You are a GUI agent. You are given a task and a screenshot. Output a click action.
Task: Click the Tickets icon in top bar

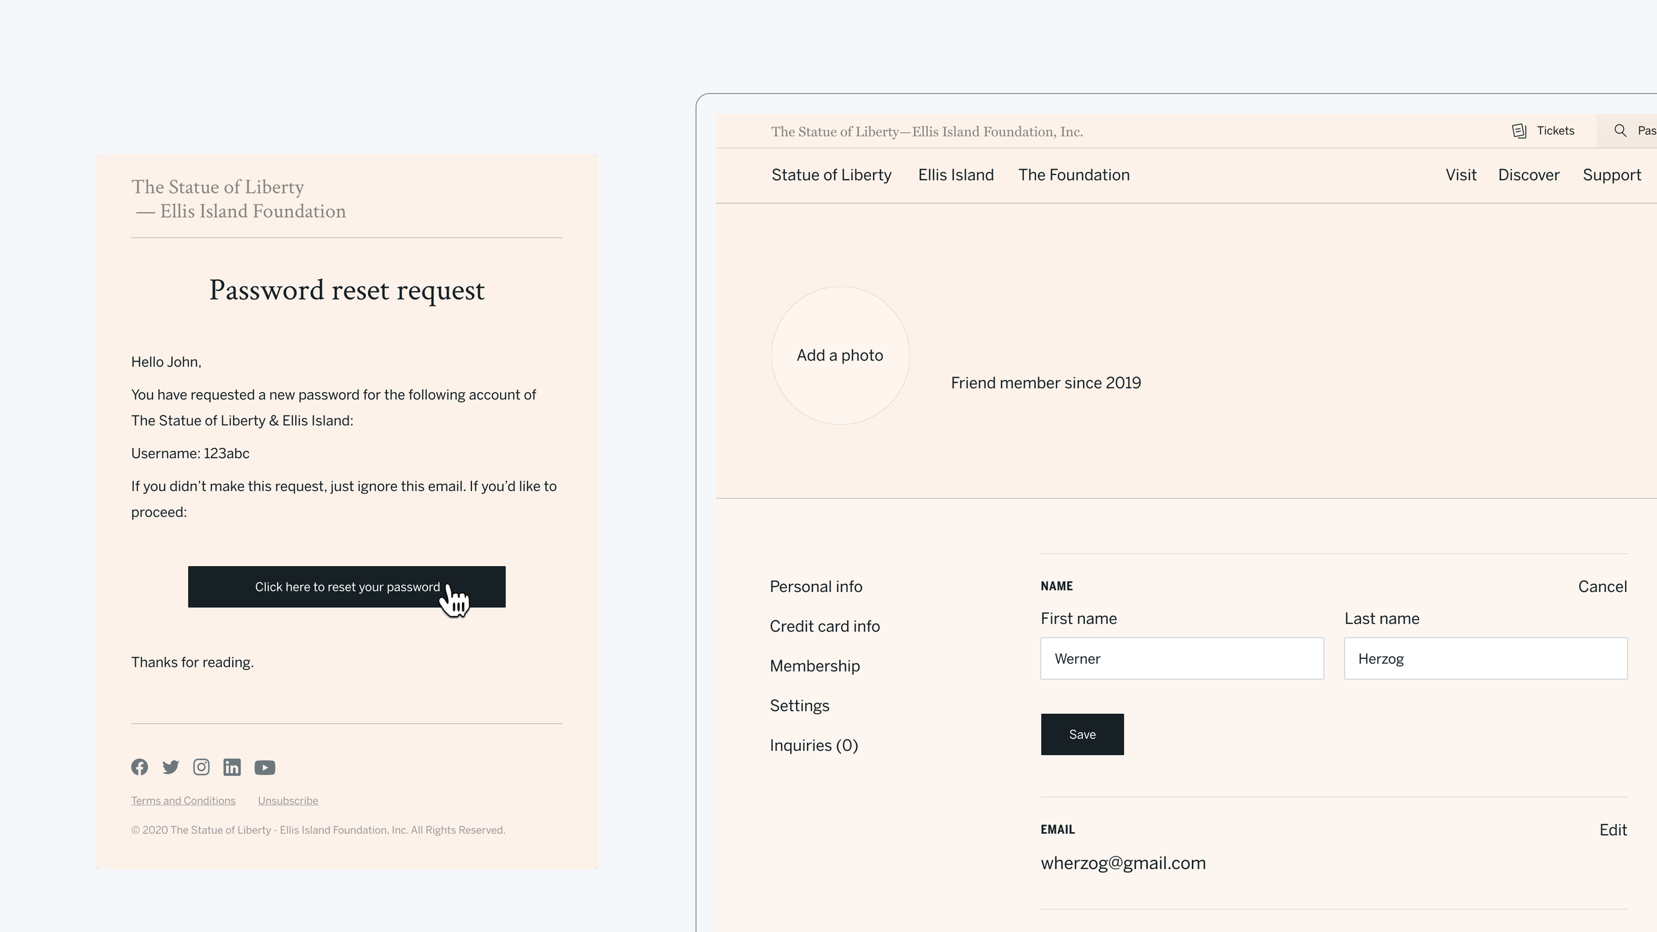coord(1519,131)
